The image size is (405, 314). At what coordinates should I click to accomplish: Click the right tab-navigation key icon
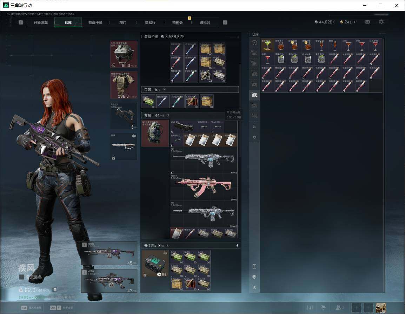click(225, 22)
